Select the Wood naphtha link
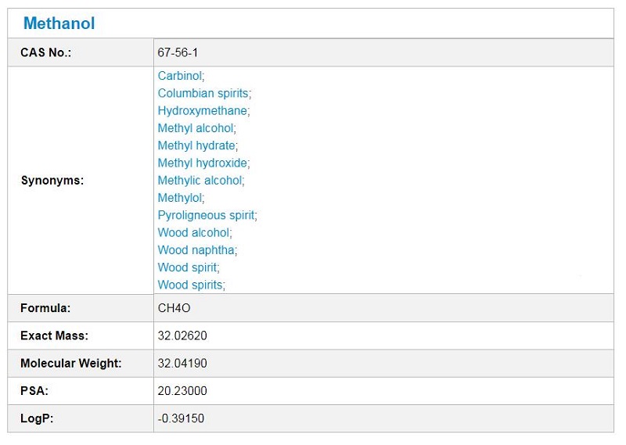 [x=196, y=250]
